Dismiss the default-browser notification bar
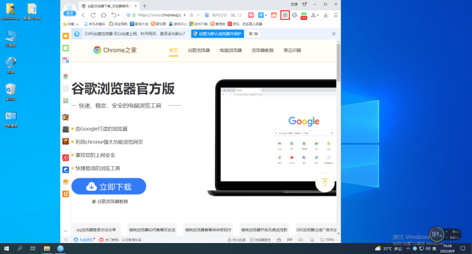The height and width of the screenshot is (254, 472). [x=333, y=34]
